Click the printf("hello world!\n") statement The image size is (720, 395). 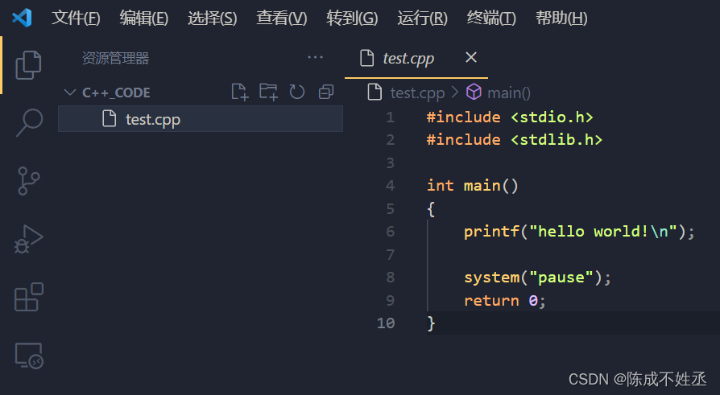pos(579,232)
